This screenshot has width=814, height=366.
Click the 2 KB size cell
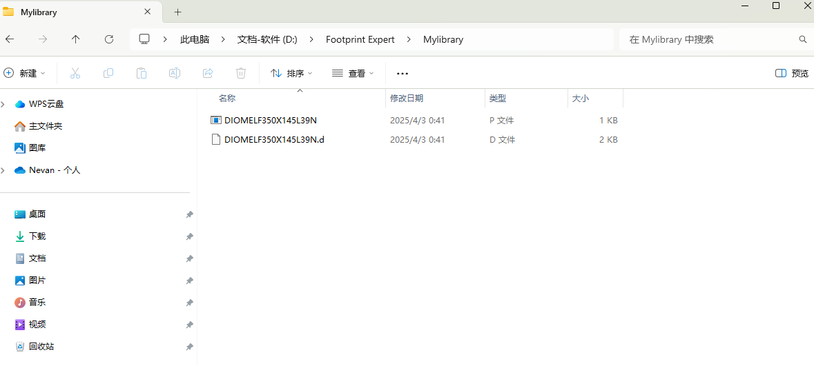(x=608, y=139)
